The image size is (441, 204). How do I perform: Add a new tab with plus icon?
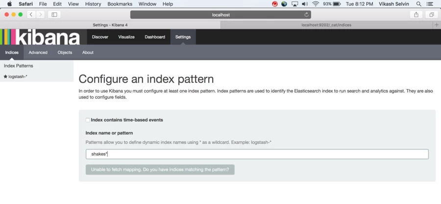click(x=437, y=25)
